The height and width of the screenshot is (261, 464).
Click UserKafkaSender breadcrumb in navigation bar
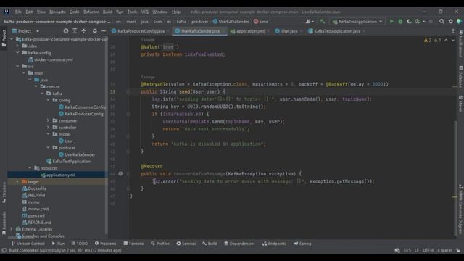(231, 22)
